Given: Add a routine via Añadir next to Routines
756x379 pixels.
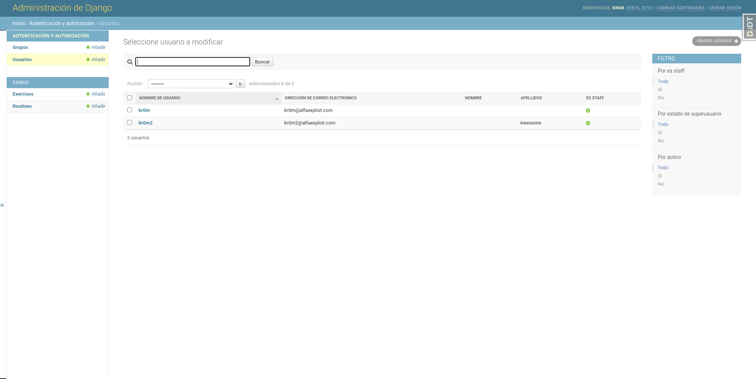Looking at the screenshot, I should pos(96,106).
